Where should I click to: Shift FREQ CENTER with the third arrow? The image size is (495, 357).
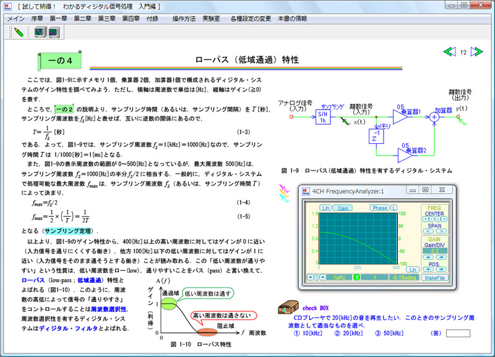click(437, 219)
